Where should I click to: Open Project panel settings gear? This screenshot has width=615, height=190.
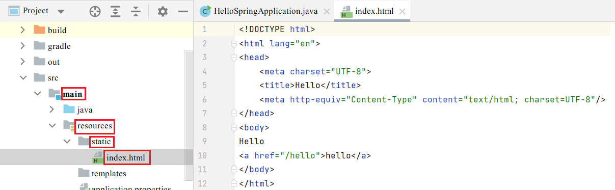163,11
